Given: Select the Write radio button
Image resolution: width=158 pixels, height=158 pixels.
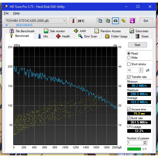Looking at the screenshot, I should 129,58.
